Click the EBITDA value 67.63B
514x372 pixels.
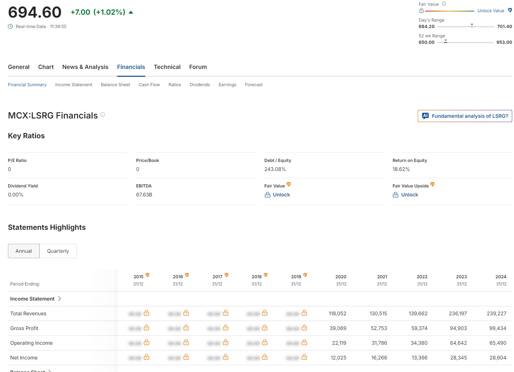[x=144, y=195]
